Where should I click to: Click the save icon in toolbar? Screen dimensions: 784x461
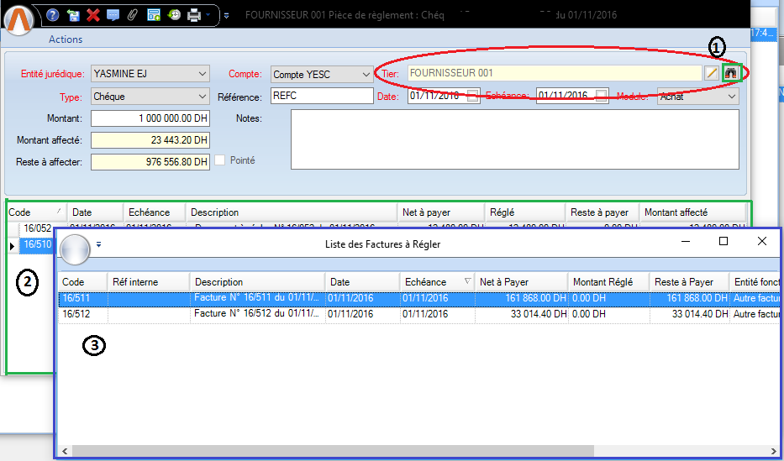(x=74, y=15)
